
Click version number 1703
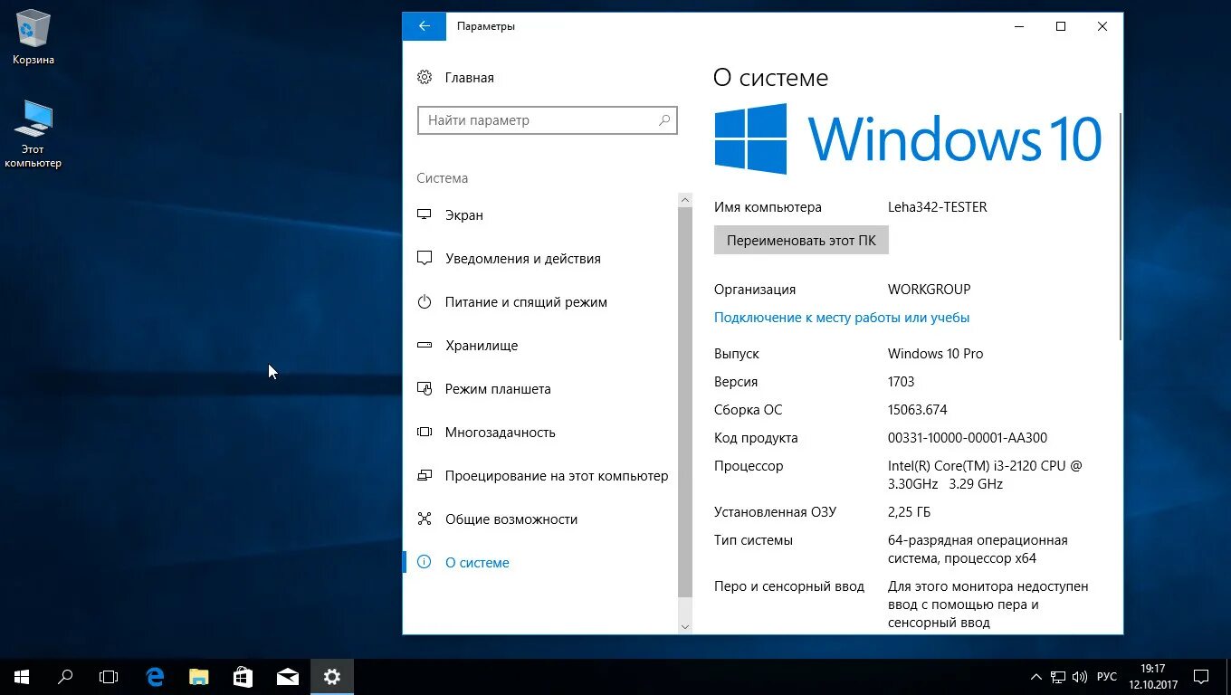(x=902, y=382)
